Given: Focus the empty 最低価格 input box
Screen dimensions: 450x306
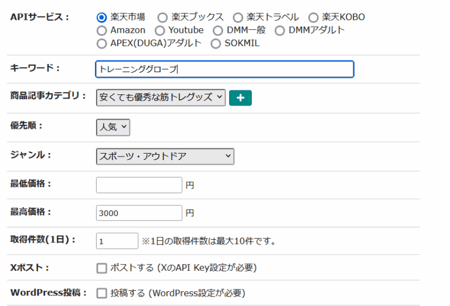Looking at the screenshot, I should (x=139, y=185).
